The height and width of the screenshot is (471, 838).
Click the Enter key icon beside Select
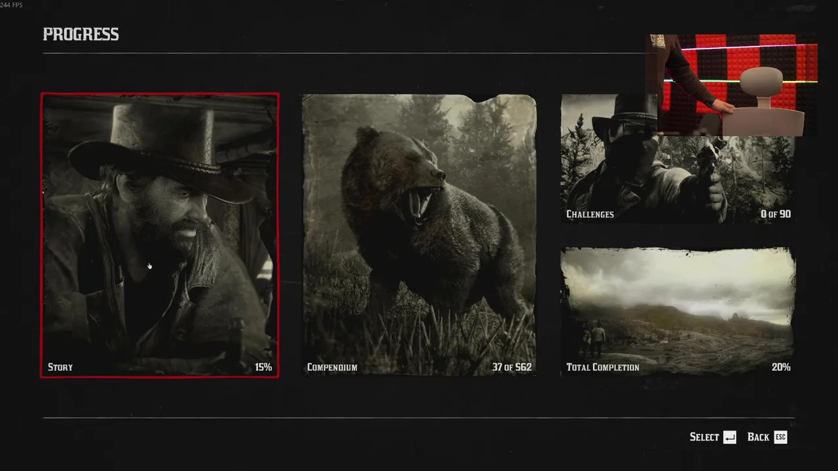tap(730, 437)
